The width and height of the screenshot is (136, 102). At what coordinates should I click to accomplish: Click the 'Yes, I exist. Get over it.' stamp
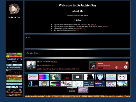click(x=33, y=77)
